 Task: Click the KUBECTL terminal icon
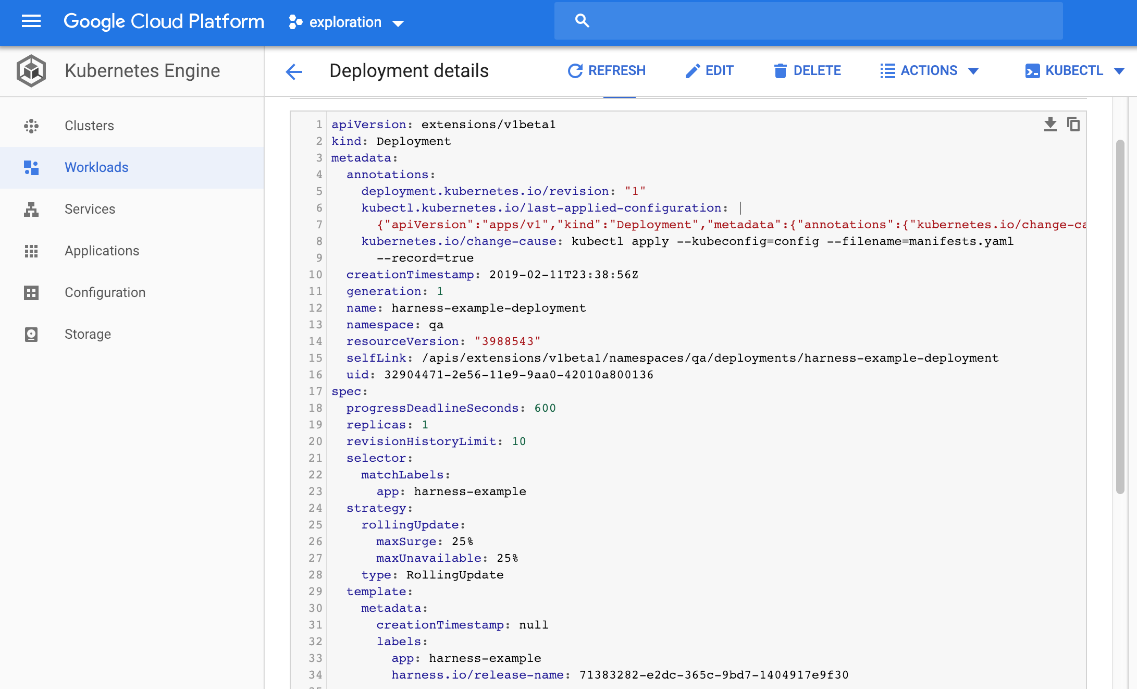[x=1032, y=71]
